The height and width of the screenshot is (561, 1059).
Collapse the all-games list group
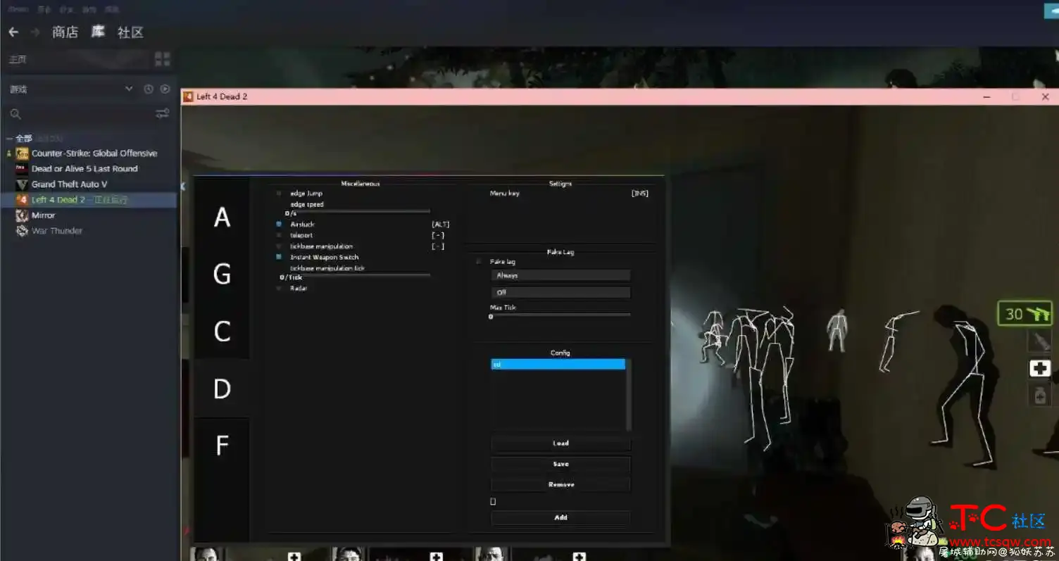(x=10, y=138)
